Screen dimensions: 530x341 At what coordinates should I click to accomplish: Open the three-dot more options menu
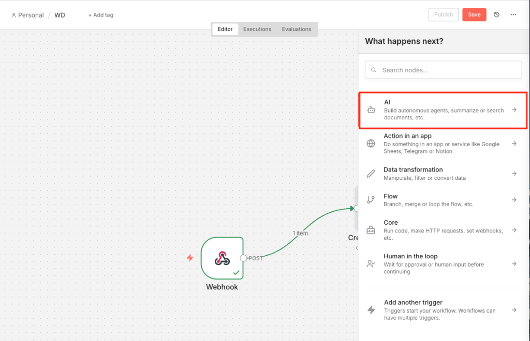(513, 15)
